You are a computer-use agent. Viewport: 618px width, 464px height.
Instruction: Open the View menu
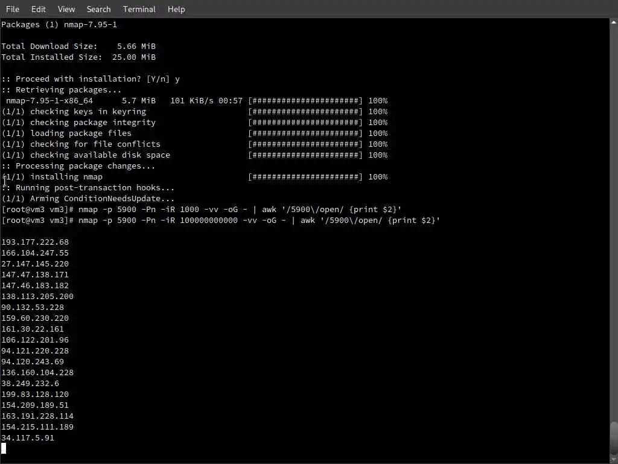(x=66, y=9)
